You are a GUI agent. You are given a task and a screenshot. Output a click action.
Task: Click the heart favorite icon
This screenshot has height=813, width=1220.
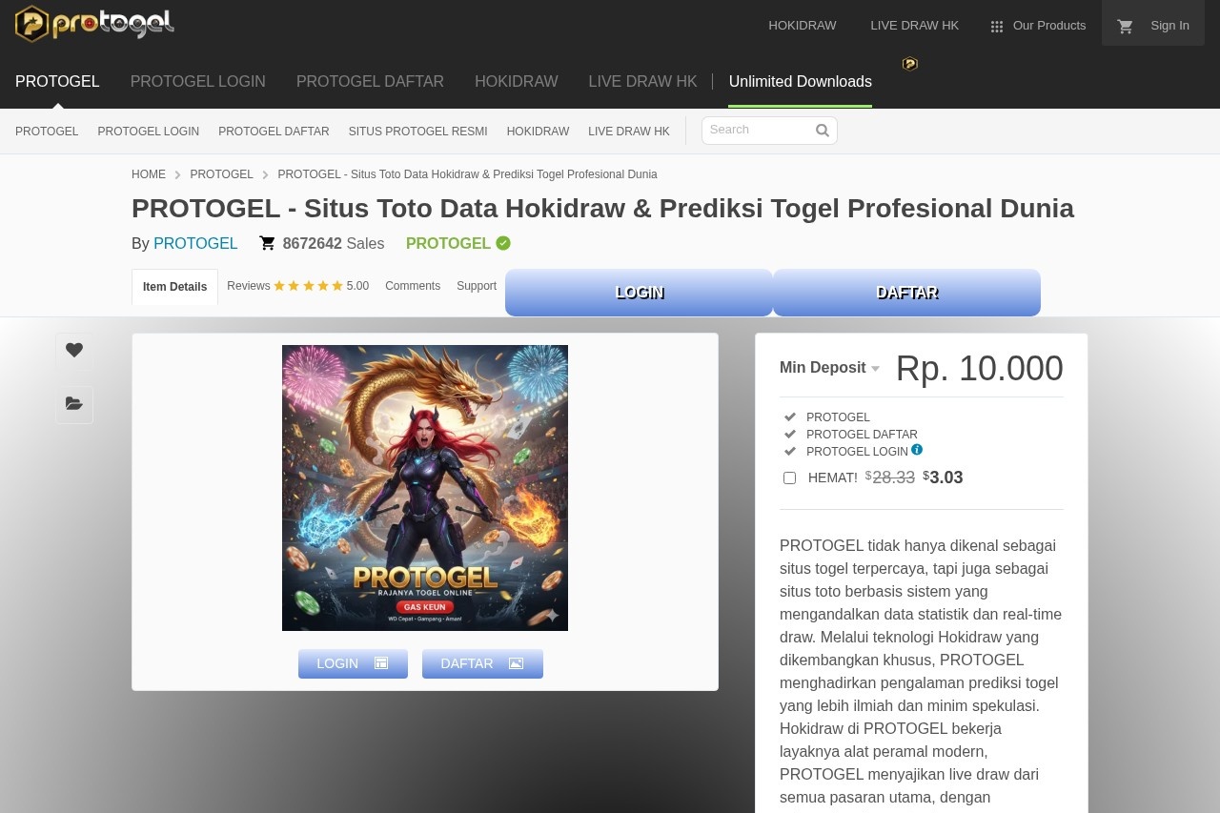[73, 350]
